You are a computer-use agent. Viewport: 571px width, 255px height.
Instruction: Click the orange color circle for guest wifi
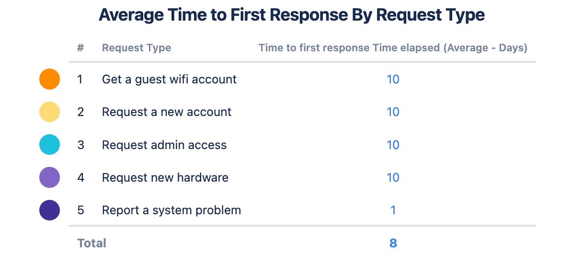click(49, 79)
